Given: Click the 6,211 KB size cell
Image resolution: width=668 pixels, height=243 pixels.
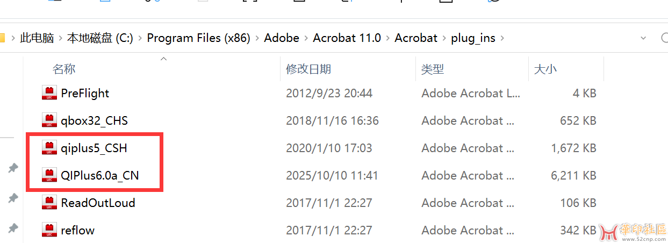Looking at the screenshot, I should tap(573, 175).
